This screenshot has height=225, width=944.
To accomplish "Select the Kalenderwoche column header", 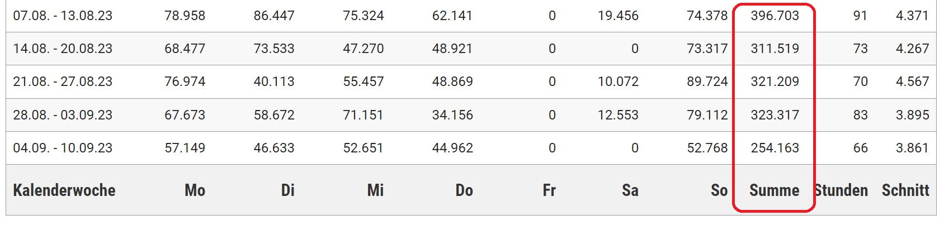I will point(64,190).
